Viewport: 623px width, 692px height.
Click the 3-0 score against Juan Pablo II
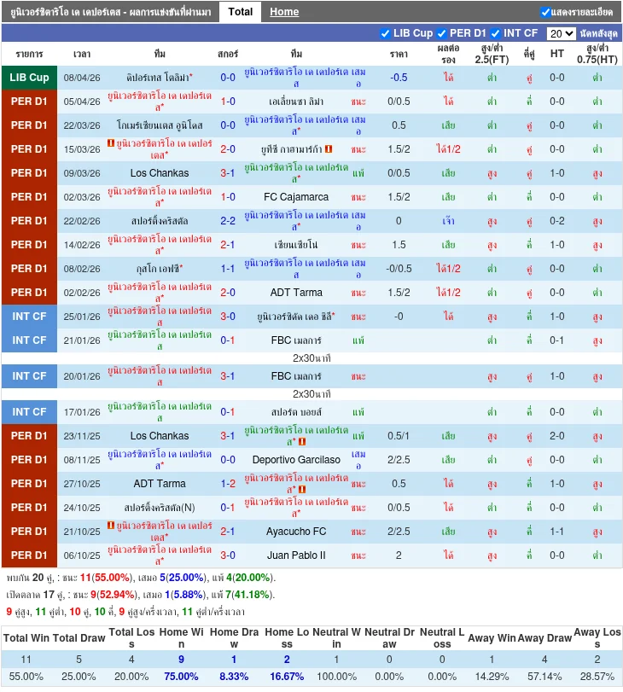tap(228, 555)
